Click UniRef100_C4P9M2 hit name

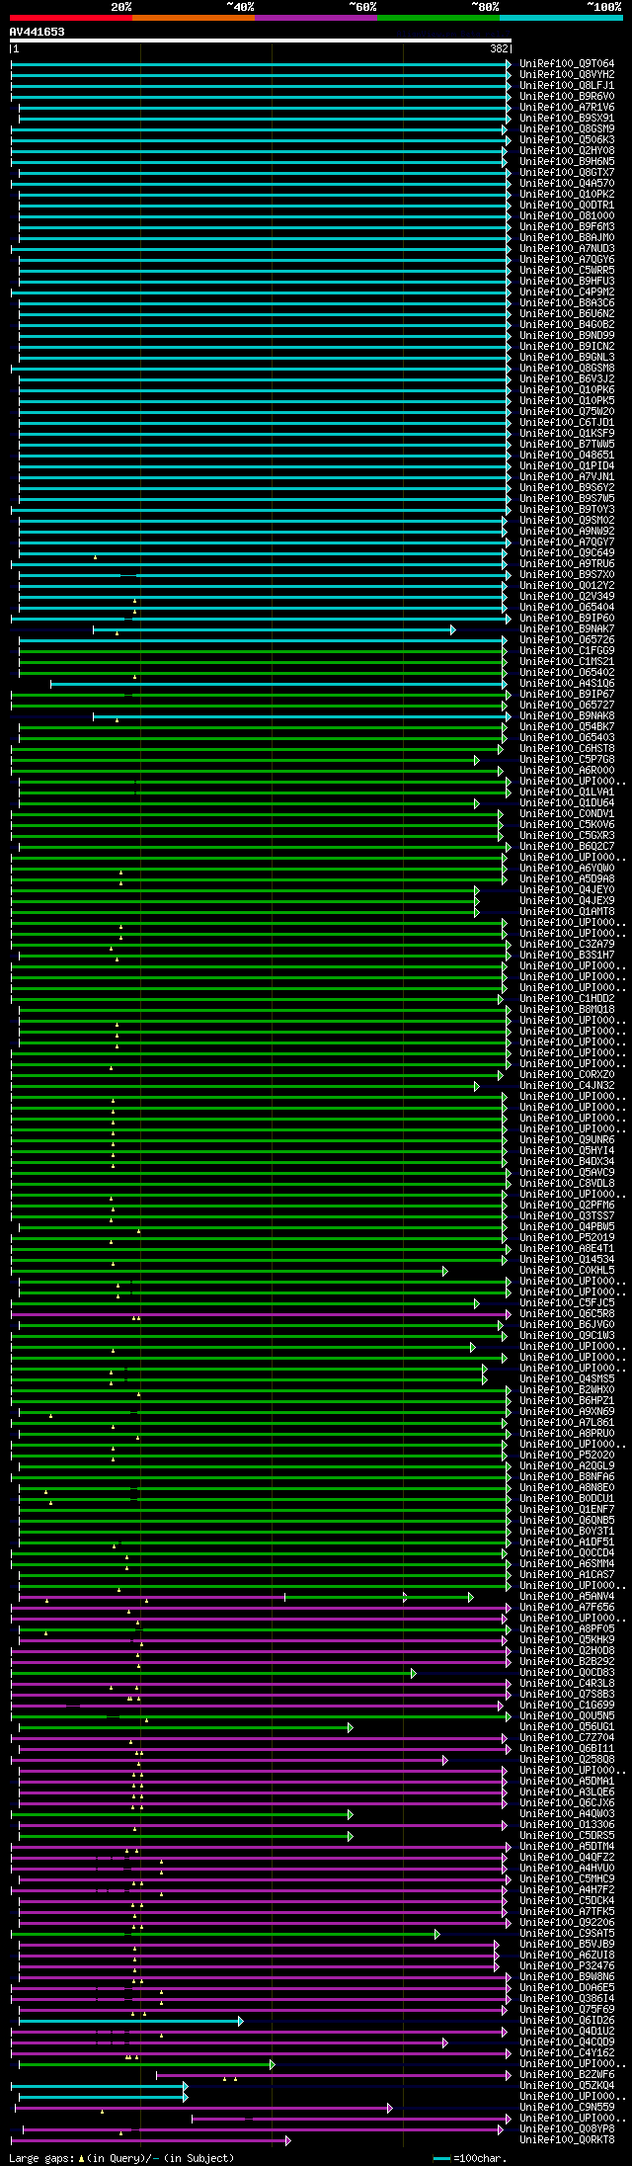click(x=567, y=292)
